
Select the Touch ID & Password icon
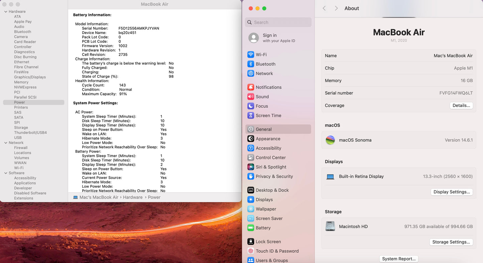click(251, 251)
